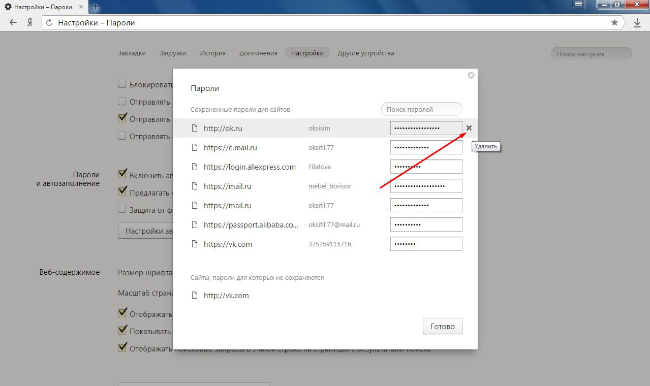
Task: Focus the 'Поиск настроек' search box
Action: (591, 54)
